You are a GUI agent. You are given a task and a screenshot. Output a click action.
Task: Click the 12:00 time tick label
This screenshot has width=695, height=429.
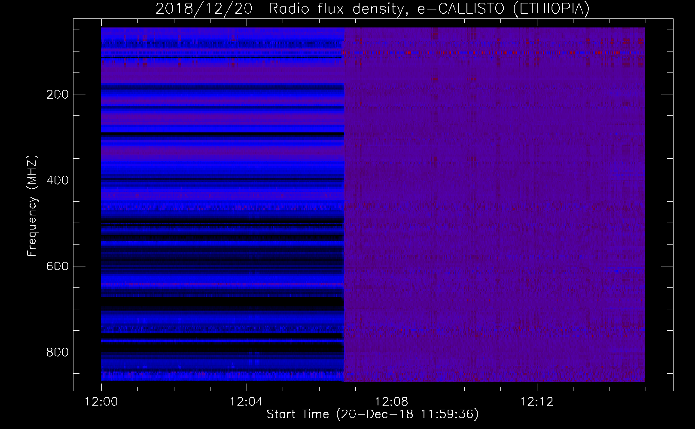(x=101, y=402)
